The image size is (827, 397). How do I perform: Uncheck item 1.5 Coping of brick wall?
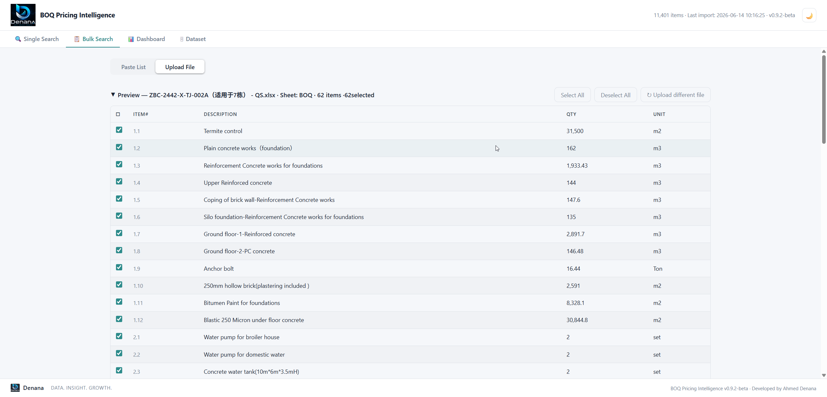119,198
